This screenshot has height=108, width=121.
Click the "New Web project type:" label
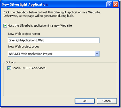point(24,47)
